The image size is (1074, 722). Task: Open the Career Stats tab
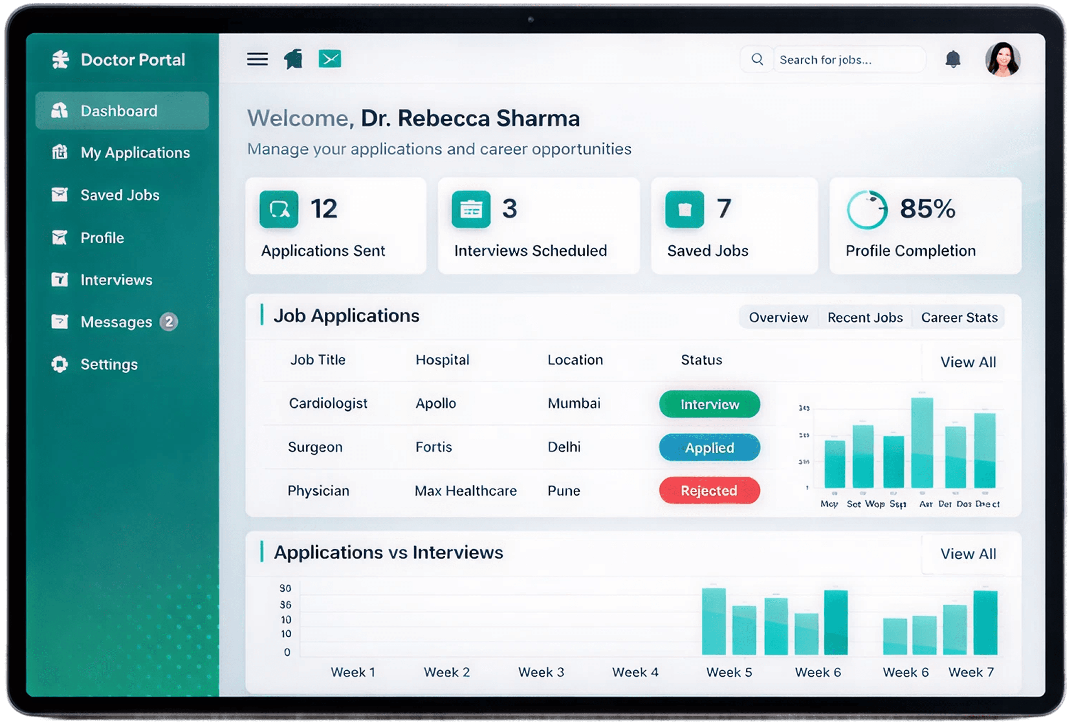pos(959,317)
